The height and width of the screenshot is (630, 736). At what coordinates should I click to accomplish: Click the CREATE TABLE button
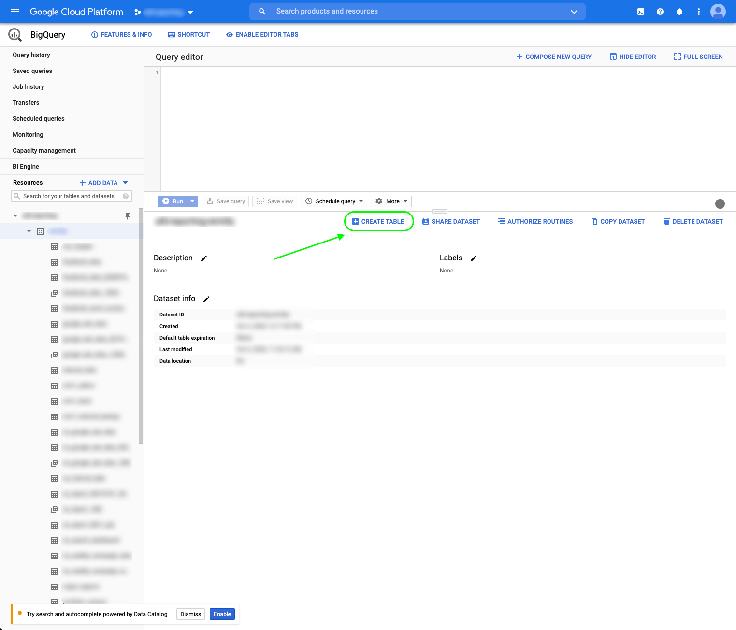point(379,221)
